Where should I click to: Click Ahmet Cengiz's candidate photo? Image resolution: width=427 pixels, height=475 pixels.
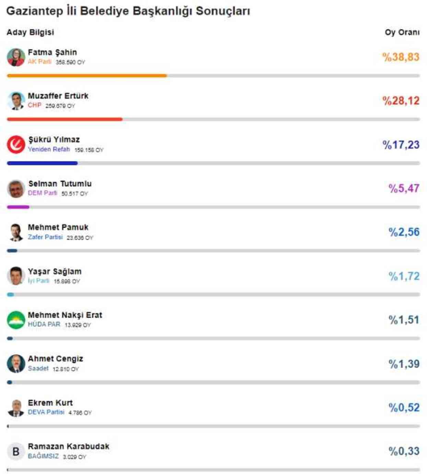tap(16, 364)
